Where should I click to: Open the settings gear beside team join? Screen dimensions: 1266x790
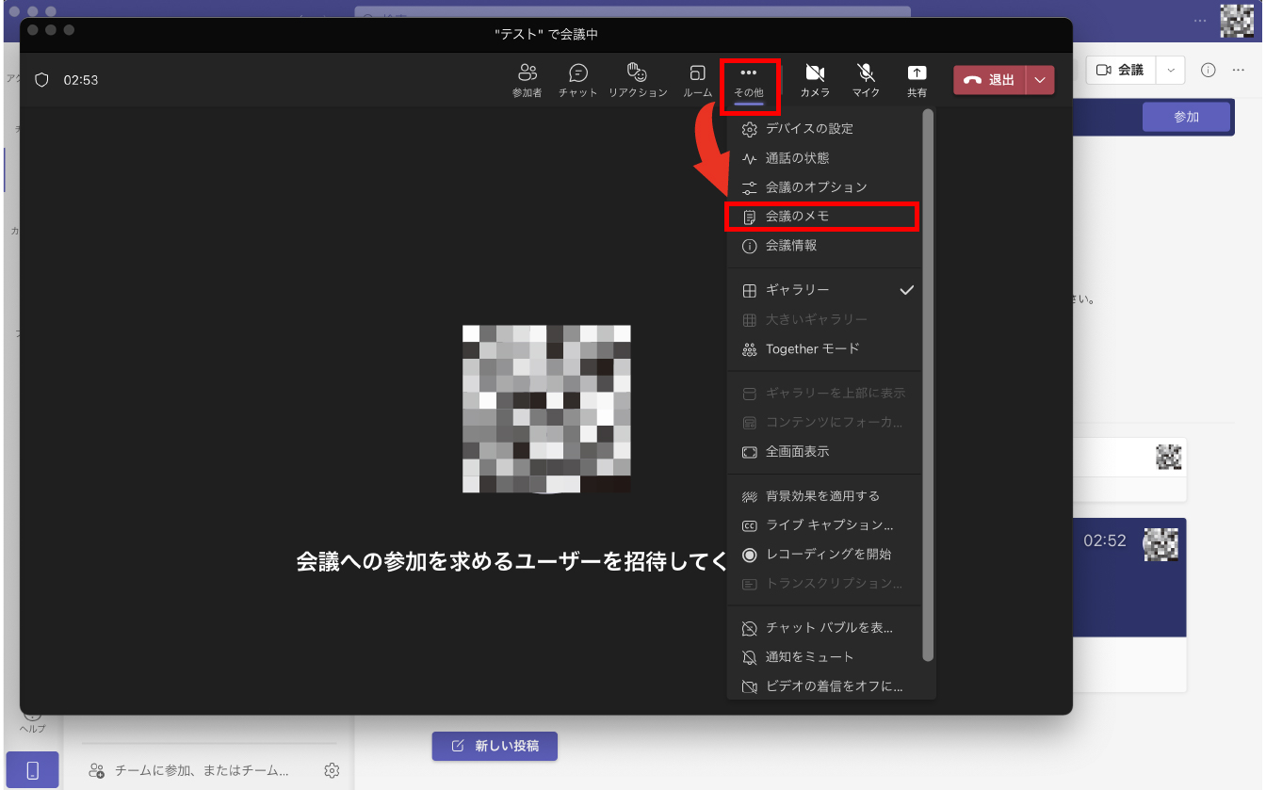pos(332,770)
